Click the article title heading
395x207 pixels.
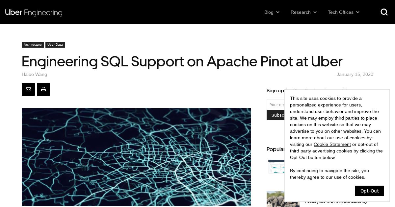[182, 61]
